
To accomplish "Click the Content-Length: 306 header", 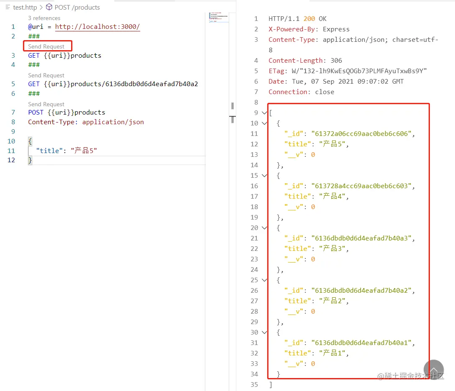I will (305, 61).
